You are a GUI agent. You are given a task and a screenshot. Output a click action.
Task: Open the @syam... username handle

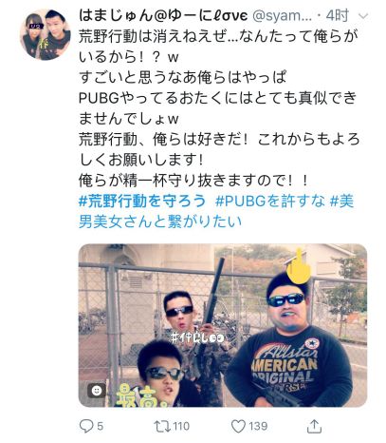[x=283, y=16]
